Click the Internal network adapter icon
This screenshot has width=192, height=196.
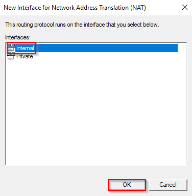11,48
